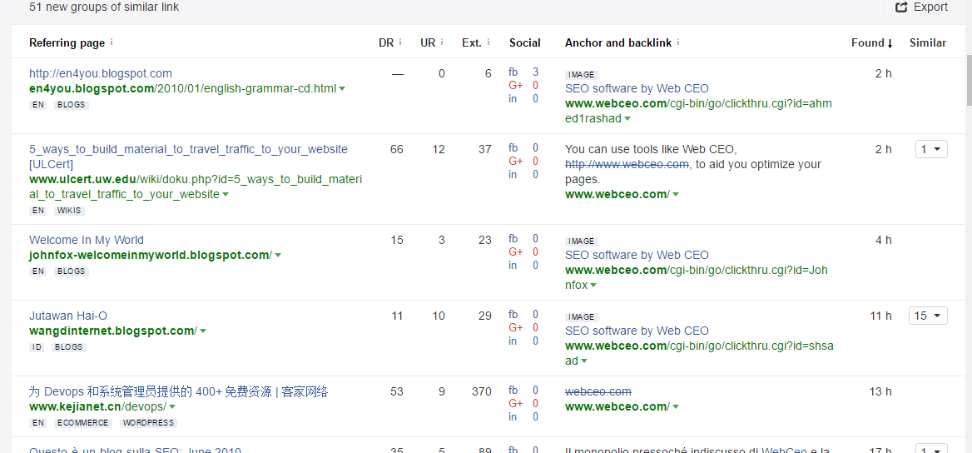Expand dropdown arrow after johnfox-welcomeinmyworld.blogspot.com URL

point(278,256)
